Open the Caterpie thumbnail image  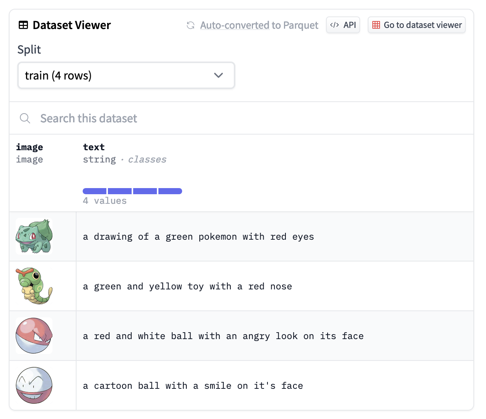tap(34, 286)
